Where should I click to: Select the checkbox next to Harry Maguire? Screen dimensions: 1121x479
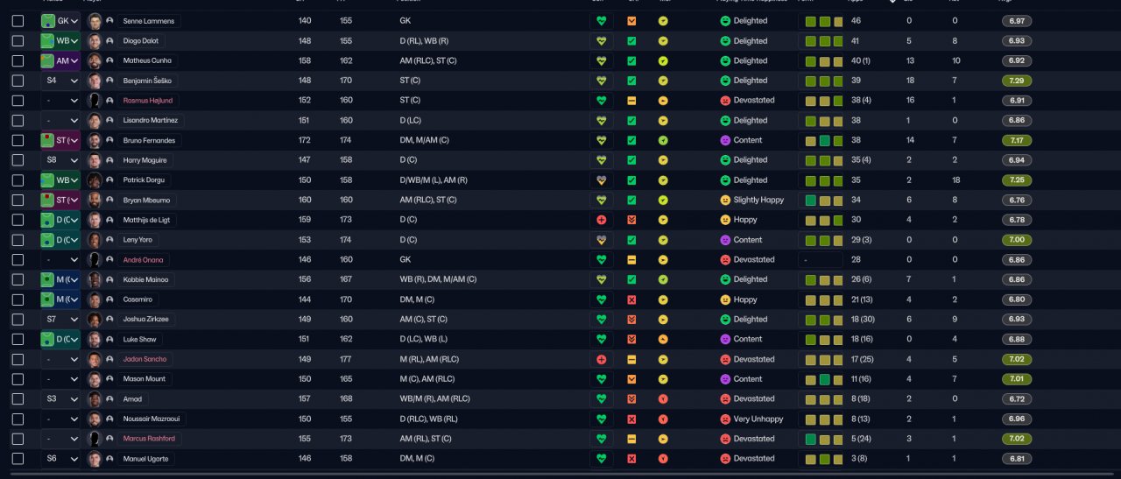[x=18, y=160]
